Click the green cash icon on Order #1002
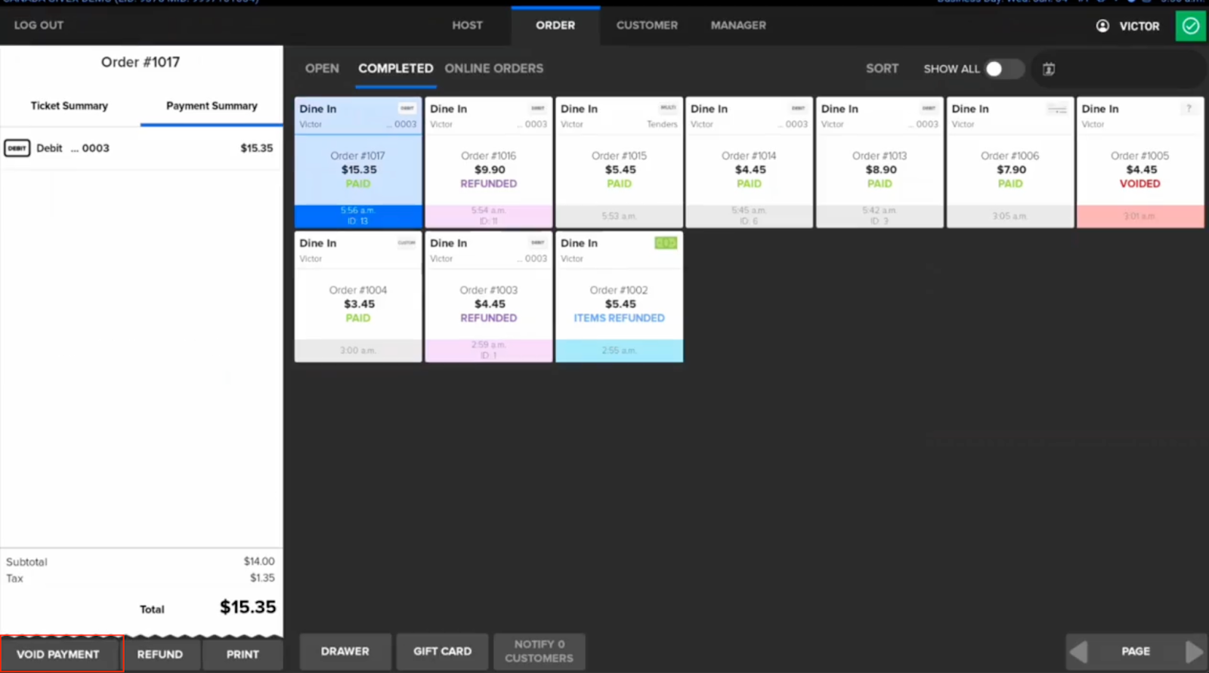1209x673 pixels. click(x=665, y=243)
